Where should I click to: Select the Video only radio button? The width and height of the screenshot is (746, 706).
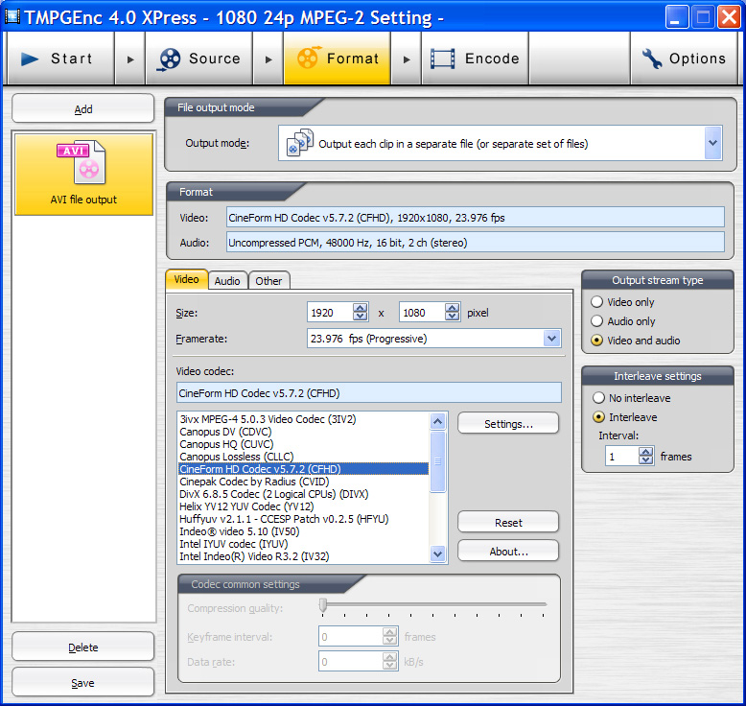pyautogui.click(x=596, y=302)
